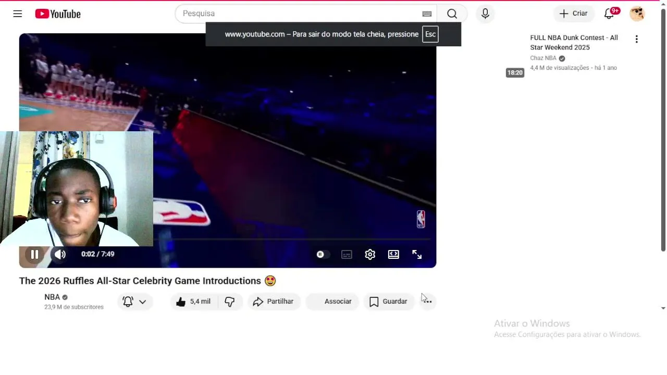The image size is (667, 375).
Task: Start voice search with the microphone
Action: click(485, 14)
